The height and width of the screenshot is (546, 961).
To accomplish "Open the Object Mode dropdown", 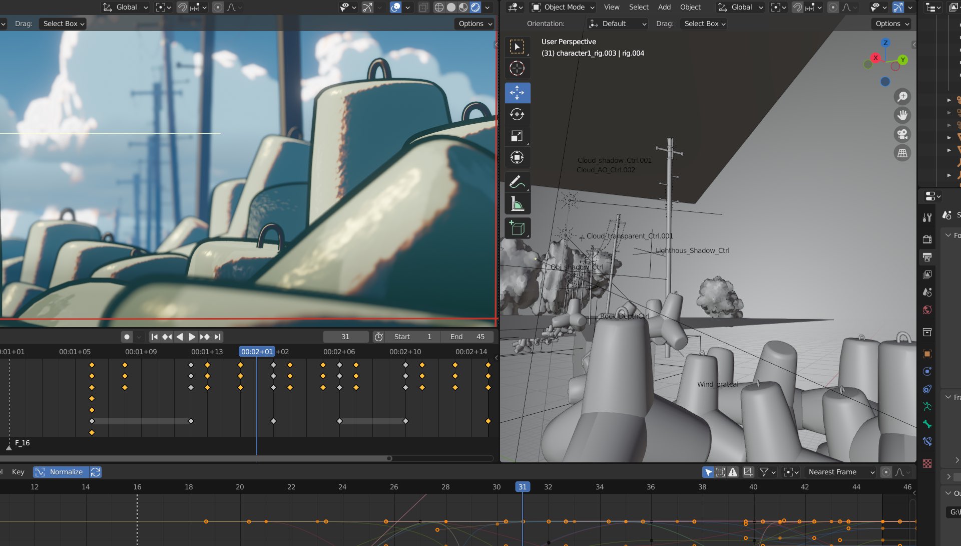I will (x=563, y=7).
